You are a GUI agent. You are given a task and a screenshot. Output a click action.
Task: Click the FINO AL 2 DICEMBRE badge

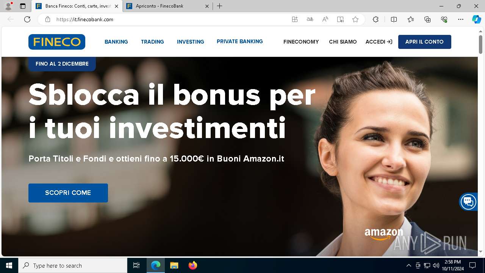62,64
